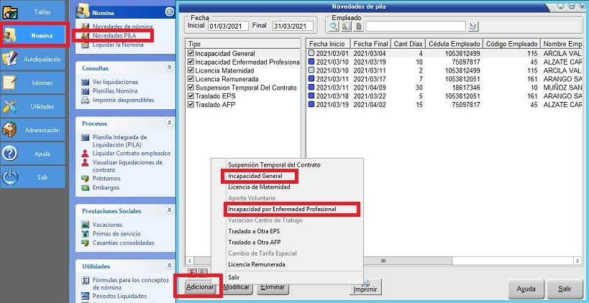Click the Eliminar button
Image resolution: width=589 pixels, height=303 pixels.
(273, 287)
